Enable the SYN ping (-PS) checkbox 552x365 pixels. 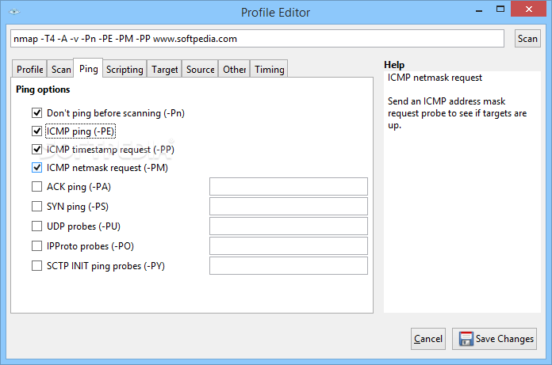pyautogui.click(x=37, y=206)
